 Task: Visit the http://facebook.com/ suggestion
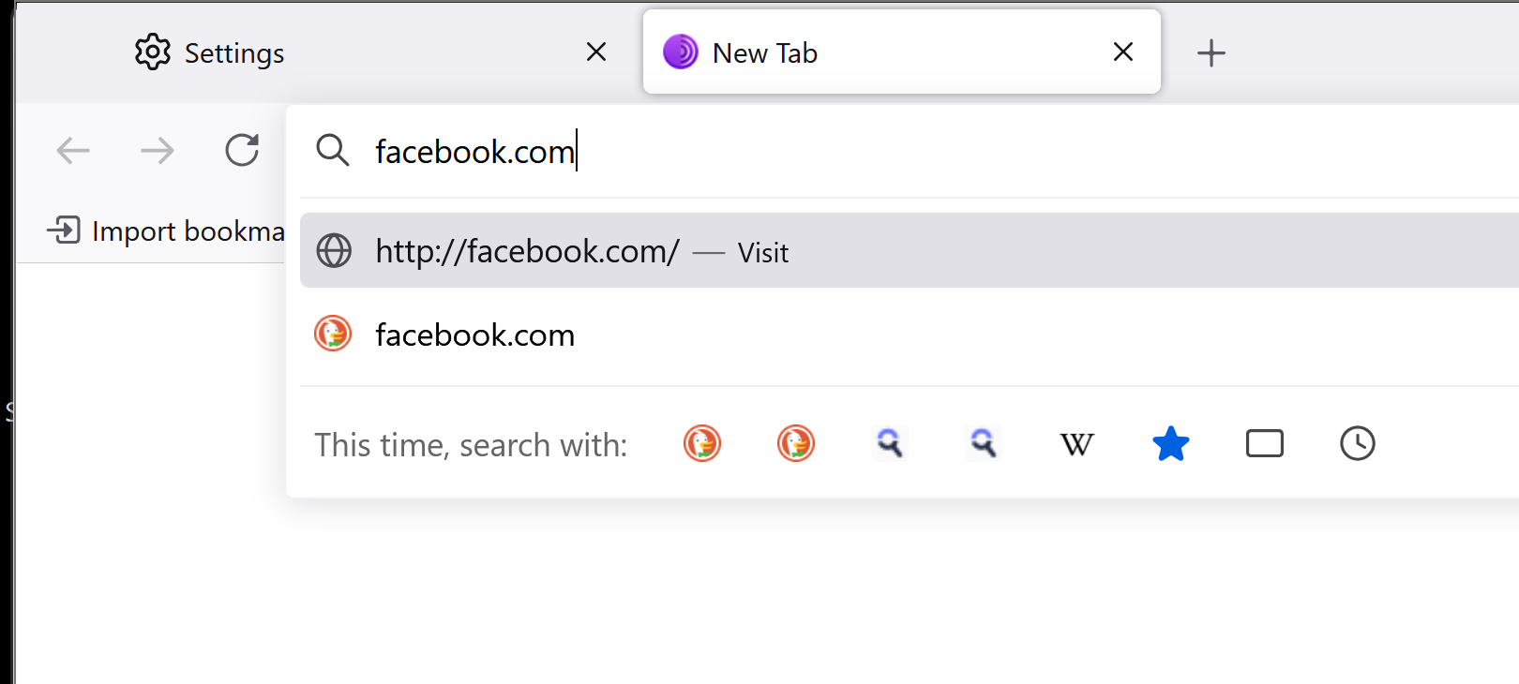pyautogui.click(x=581, y=251)
